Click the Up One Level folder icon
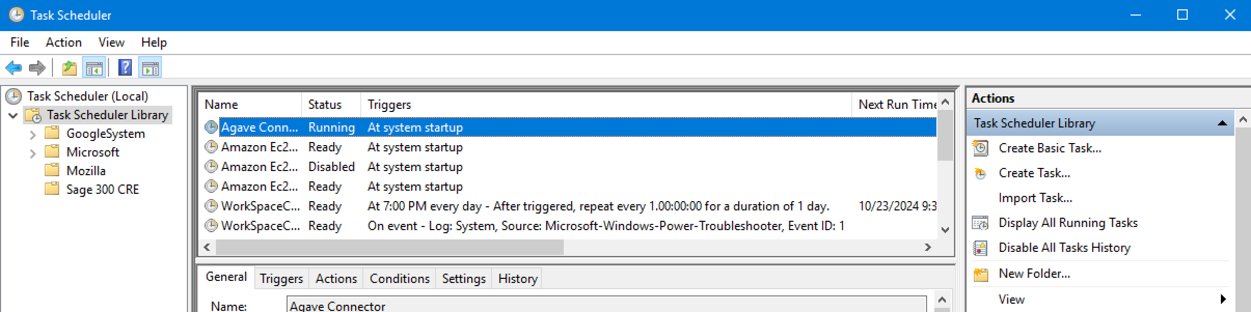This screenshot has height=312, width=1251. coord(69,68)
